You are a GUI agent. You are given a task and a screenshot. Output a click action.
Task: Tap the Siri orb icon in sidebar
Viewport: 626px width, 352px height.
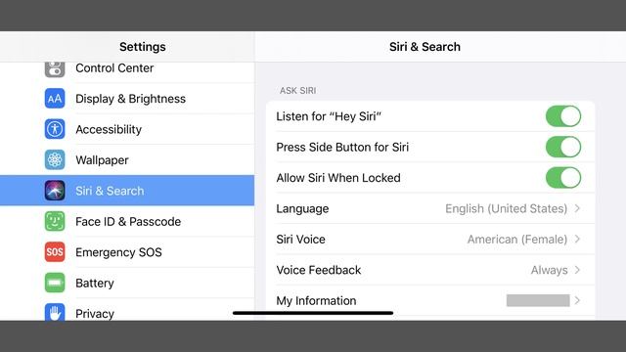pos(55,191)
